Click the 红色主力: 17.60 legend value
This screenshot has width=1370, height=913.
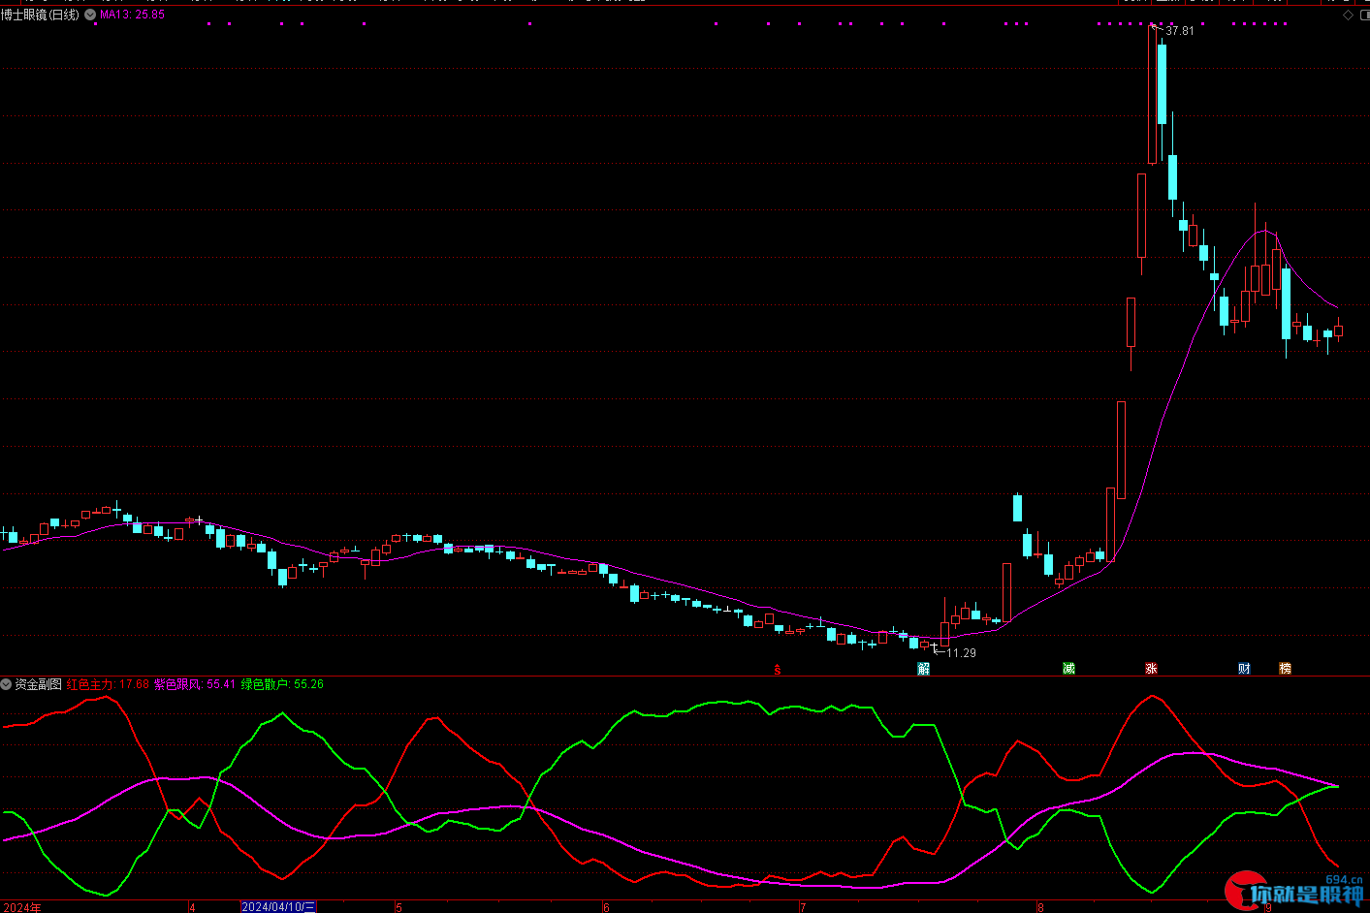108,684
